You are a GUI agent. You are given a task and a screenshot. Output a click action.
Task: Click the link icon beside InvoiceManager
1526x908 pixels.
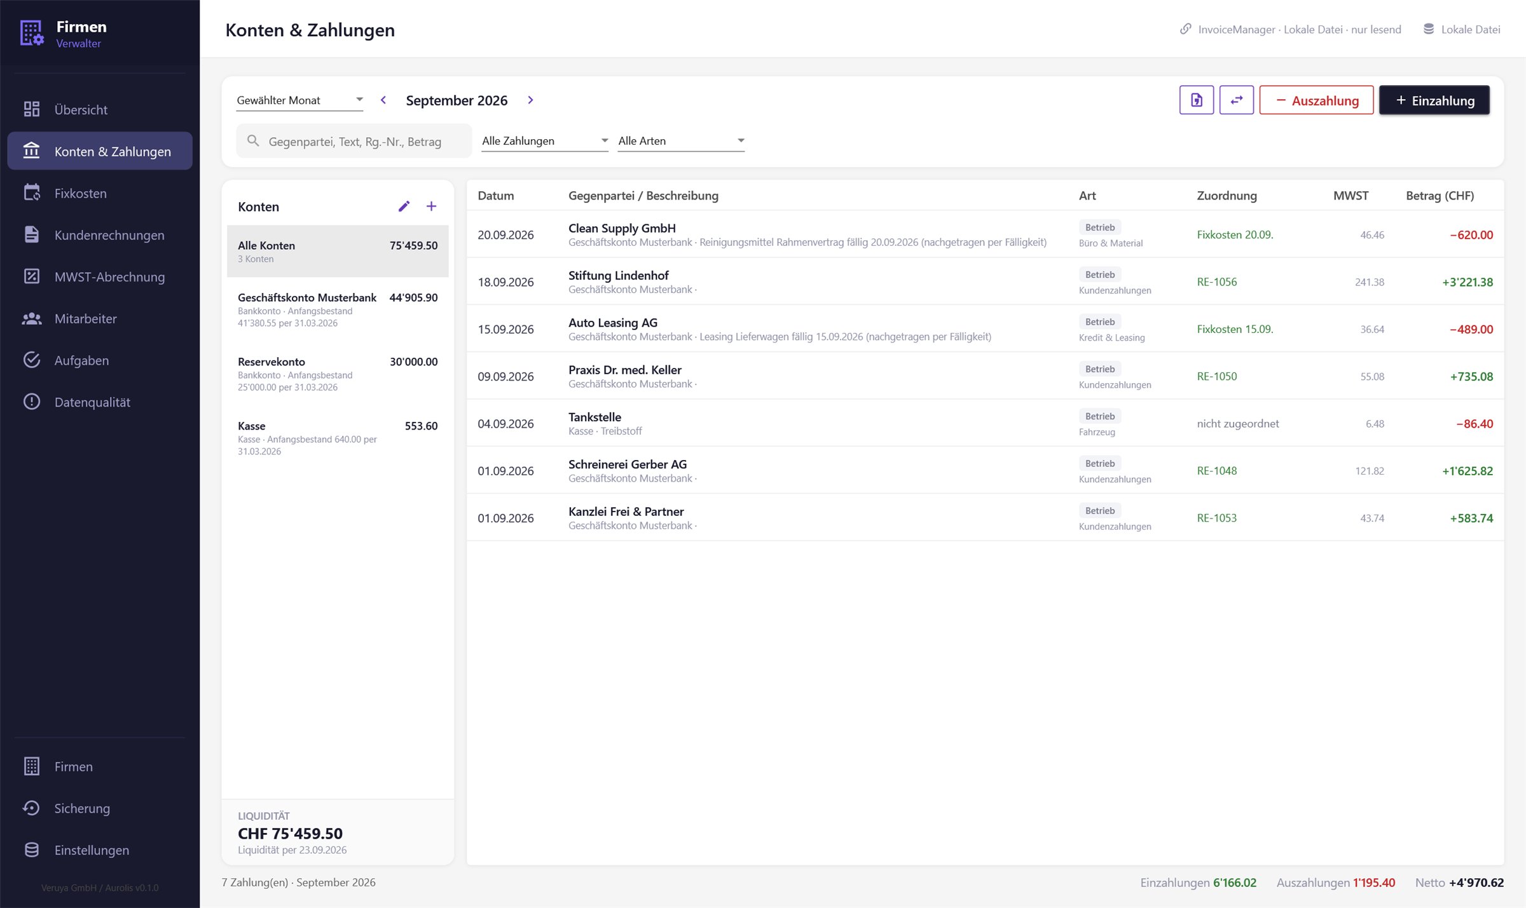tap(1185, 29)
